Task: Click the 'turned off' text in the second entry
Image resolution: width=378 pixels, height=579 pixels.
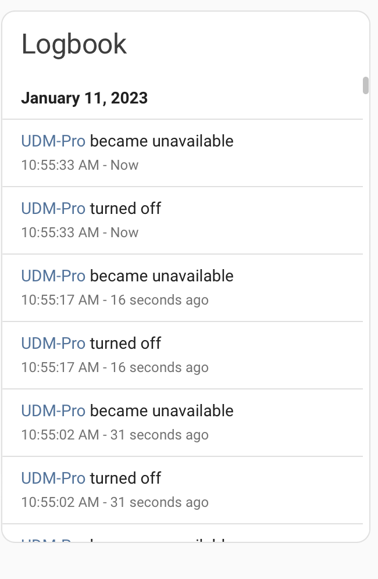Action: [126, 208]
